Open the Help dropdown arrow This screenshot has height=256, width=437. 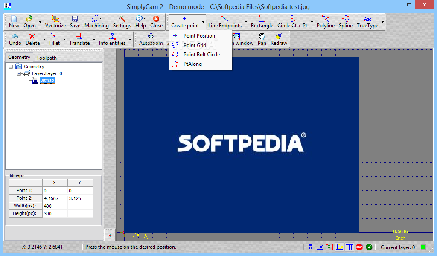[144, 19]
